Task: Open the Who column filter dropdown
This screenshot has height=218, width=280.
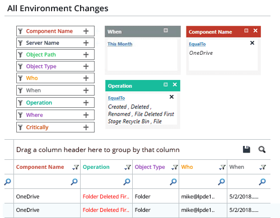Action: pyautogui.click(x=222, y=167)
